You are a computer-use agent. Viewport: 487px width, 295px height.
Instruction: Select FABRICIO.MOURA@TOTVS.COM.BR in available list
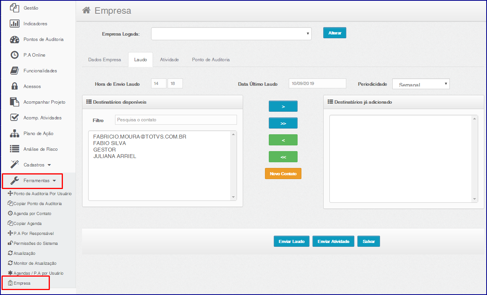coord(140,137)
